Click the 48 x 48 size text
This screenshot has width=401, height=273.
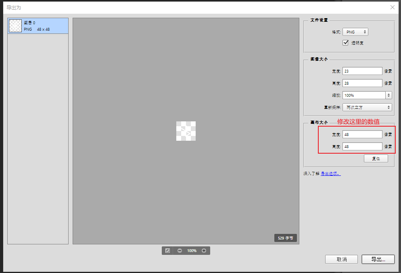(x=43, y=29)
